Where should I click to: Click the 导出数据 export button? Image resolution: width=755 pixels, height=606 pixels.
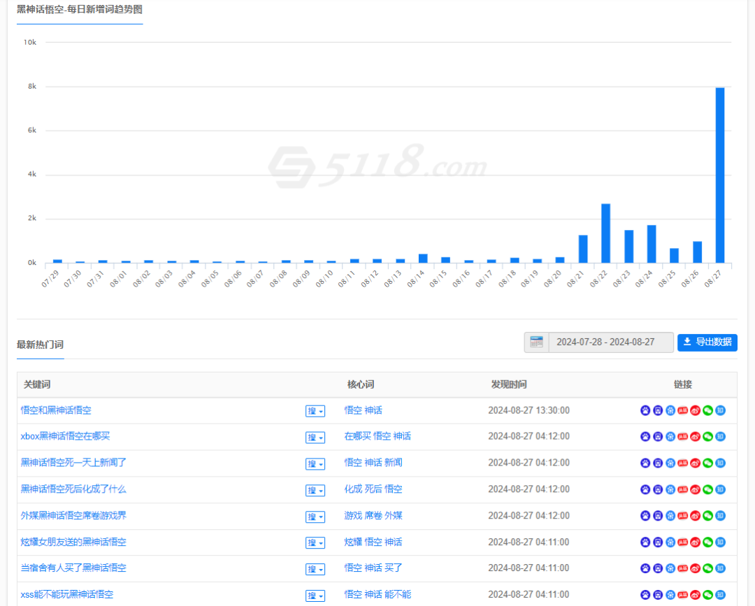click(x=707, y=342)
